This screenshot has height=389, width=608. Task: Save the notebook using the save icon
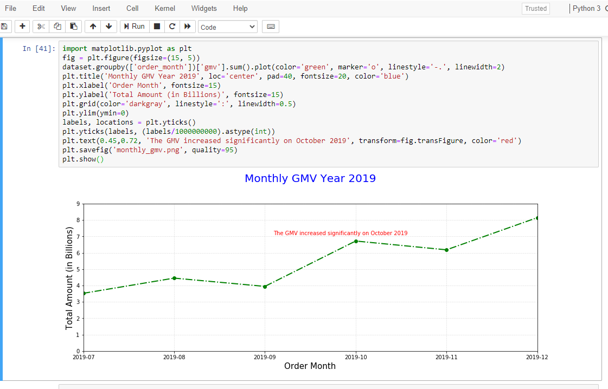(x=5, y=26)
